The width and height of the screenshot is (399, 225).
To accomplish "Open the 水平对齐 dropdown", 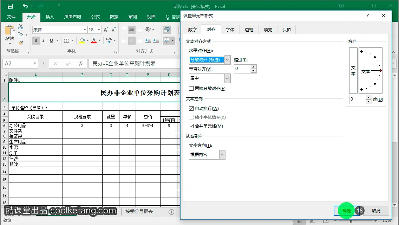I will [x=227, y=60].
